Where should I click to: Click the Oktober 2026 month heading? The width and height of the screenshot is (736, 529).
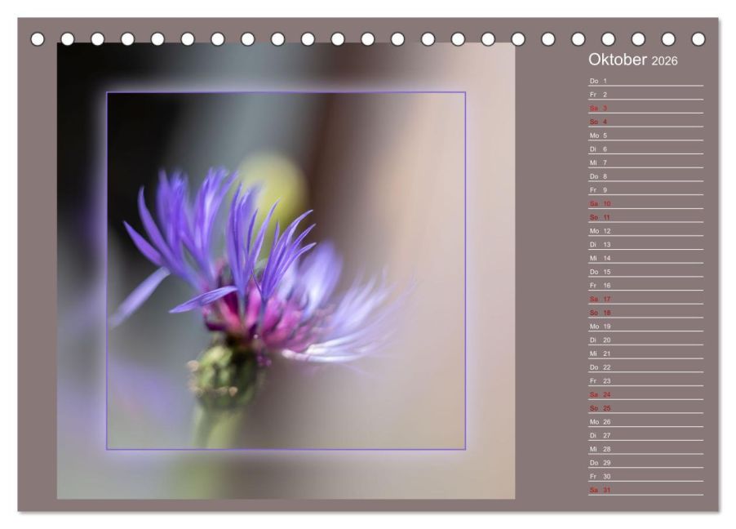click(x=632, y=60)
